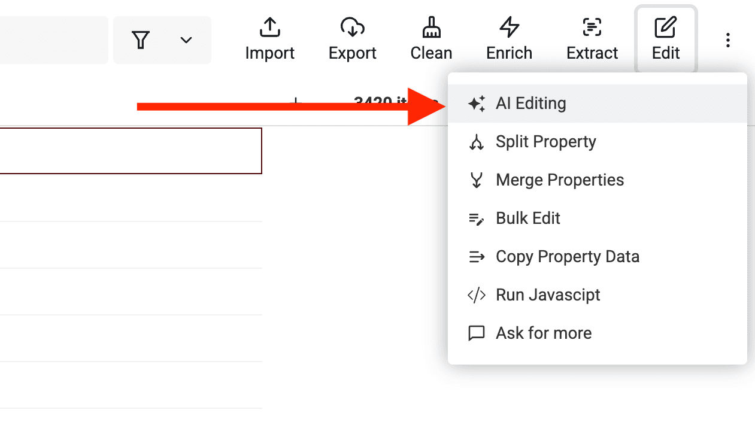
Task: Click Ask for more option
Action: 543,333
